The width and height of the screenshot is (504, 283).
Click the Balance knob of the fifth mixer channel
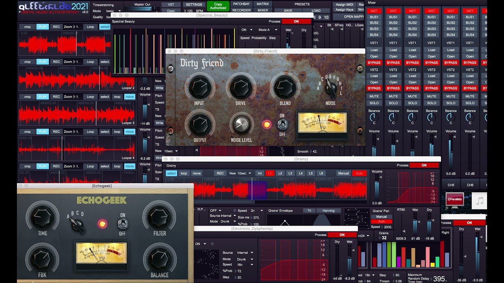tap(451, 118)
